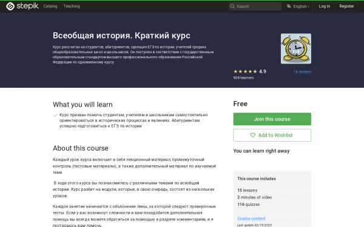Click the Join this course button
364x227 pixels.
(x=272, y=119)
